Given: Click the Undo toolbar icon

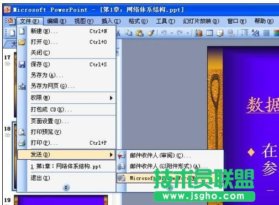Looking at the screenshot, I should (x=164, y=33).
